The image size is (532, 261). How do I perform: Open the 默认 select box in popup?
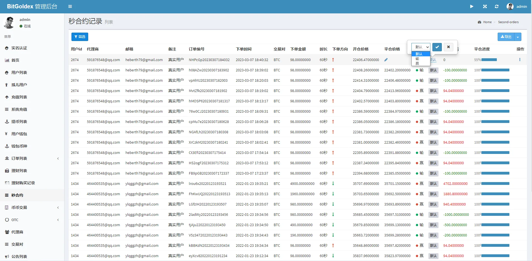tap(421, 47)
